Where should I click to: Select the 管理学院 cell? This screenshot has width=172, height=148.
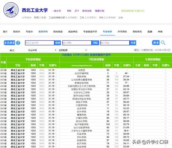81,115
